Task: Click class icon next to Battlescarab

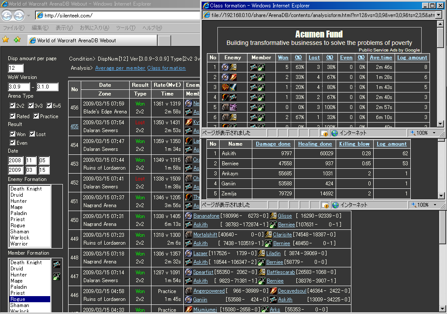Action: coord(262,272)
